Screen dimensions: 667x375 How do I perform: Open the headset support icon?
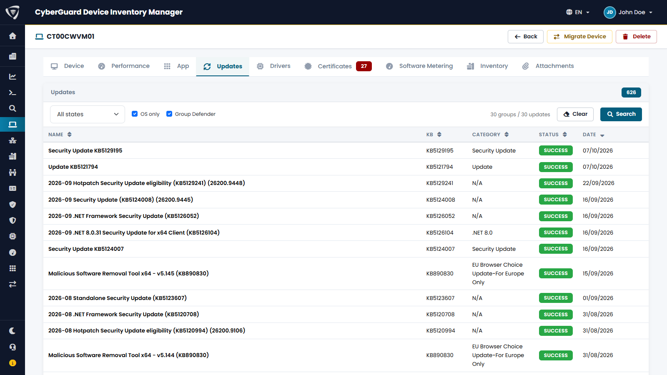(13, 347)
